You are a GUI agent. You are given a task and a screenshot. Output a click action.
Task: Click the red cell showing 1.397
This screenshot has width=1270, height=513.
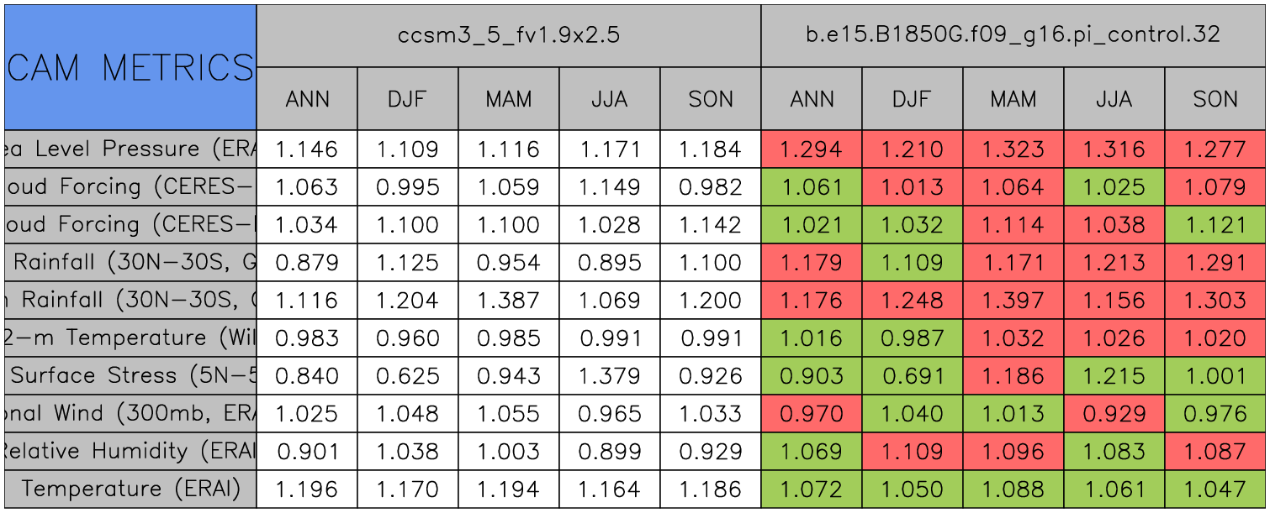pos(1013,301)
